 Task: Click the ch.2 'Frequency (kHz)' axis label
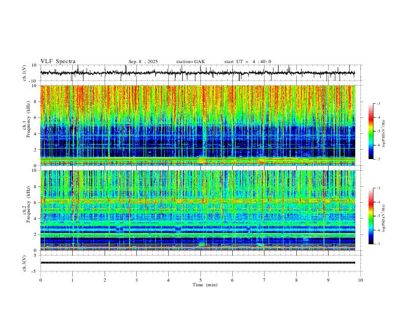(29, 204)
